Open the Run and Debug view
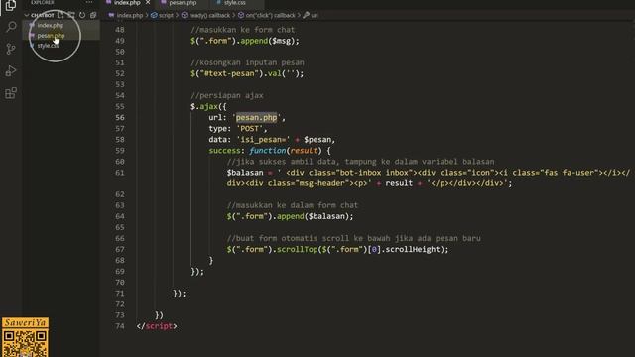Viewport: 635px width, 357px height. (11, 71)
